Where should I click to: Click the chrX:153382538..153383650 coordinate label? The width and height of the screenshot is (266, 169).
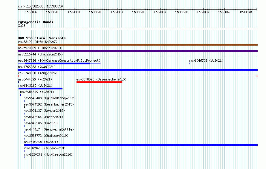coord(40,6)
